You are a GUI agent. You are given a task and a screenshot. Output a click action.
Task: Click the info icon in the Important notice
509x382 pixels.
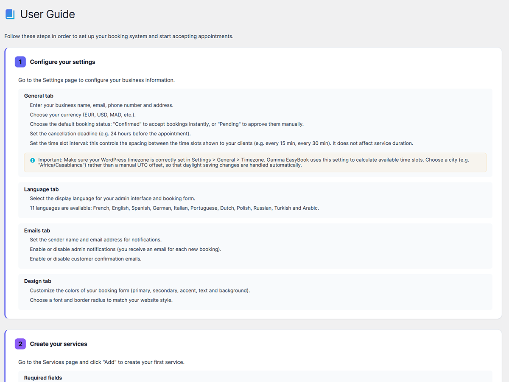click(33, 160)
